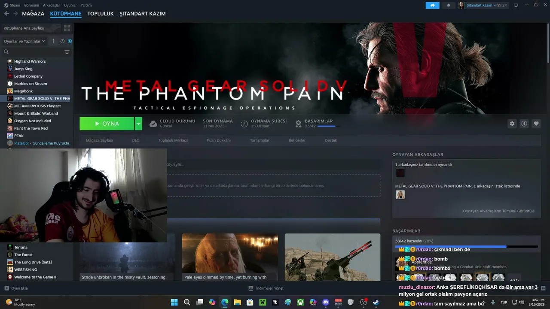Click Oynayan Arkadaşların Tümünü Görüntüle link

click(x=499, y=211)
